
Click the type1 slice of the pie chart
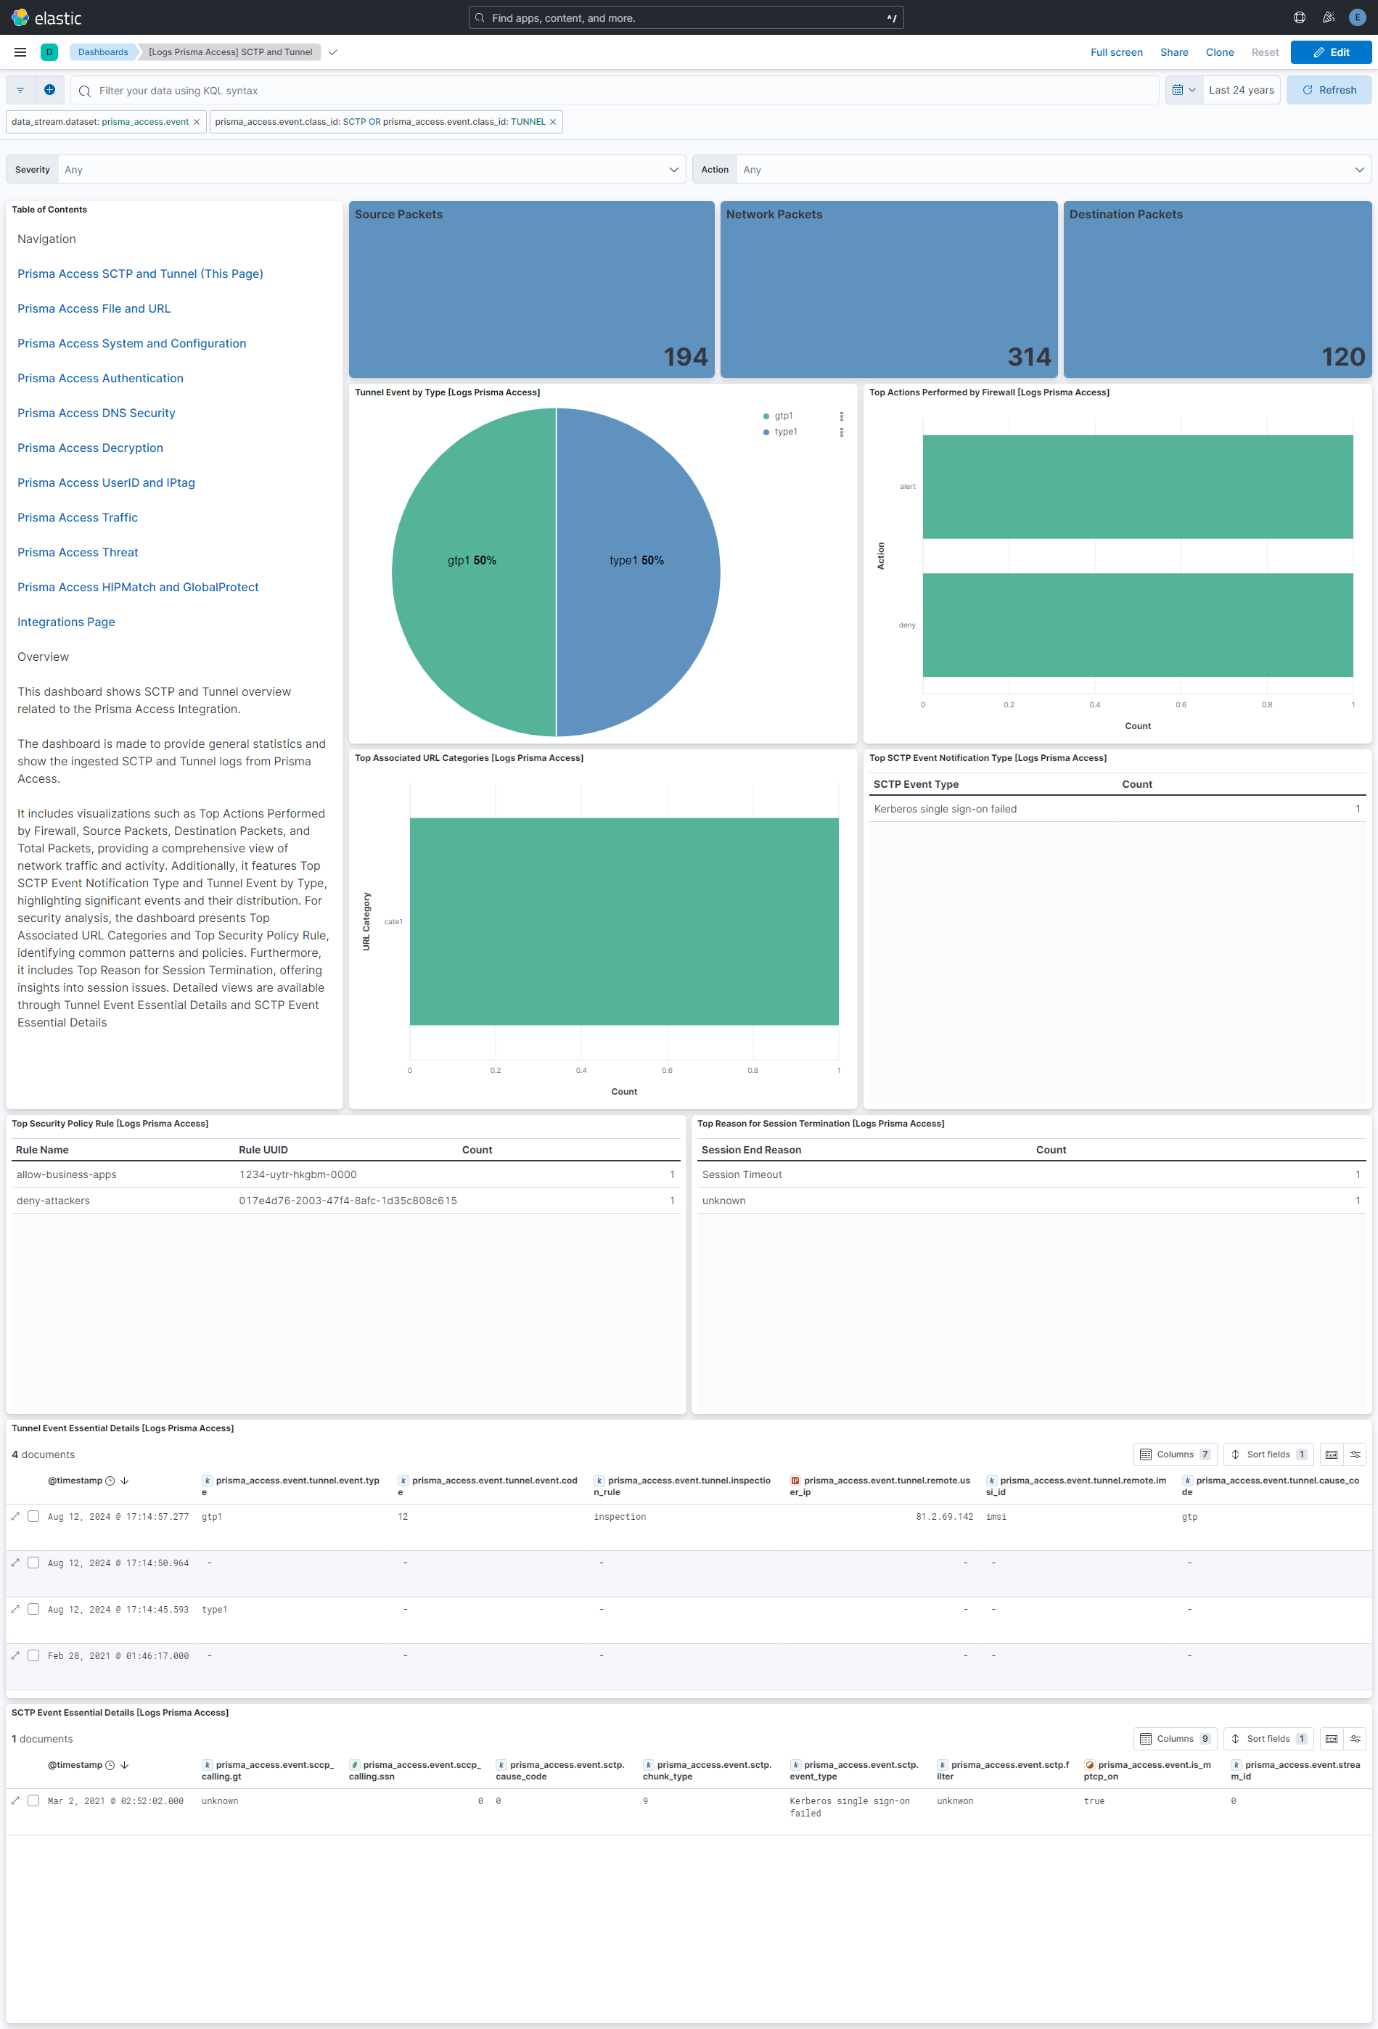[x=637, y=559]
